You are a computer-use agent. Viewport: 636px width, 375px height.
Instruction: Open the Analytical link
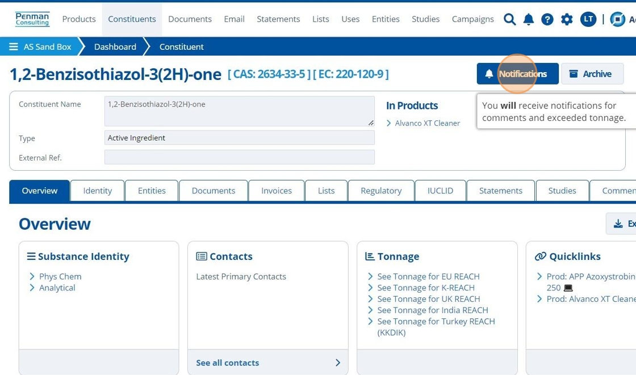point(57,288)
